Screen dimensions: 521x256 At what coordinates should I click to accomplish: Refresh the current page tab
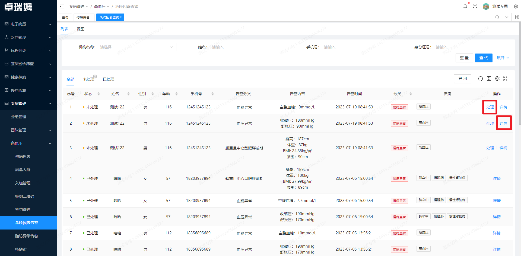[x=497, y=17]
